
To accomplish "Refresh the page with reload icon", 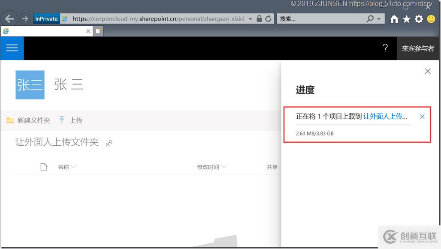I will (268, 19).
